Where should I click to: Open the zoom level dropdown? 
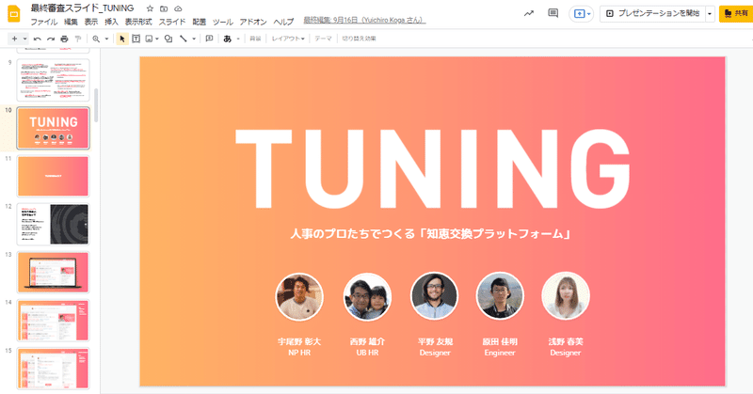106,39
